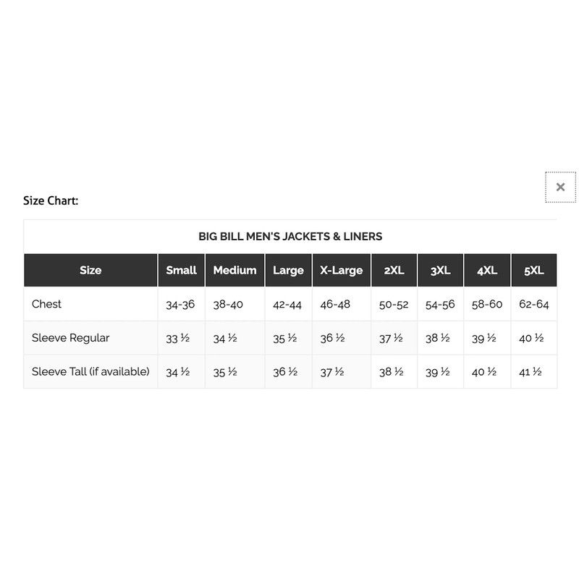
Task: Click the Size Chart heading text
Action: [51, 200]
